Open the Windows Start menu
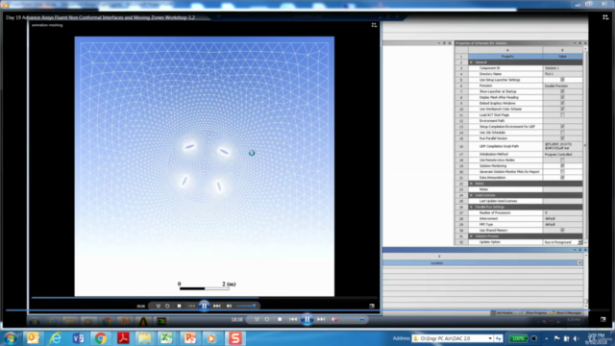 (11, 338)
